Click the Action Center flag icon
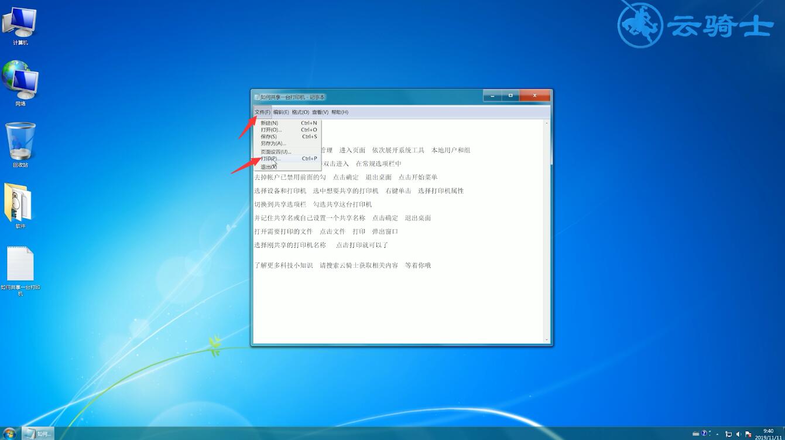The width and height of the screenshot is (785, 440). [x=748, y=434]
